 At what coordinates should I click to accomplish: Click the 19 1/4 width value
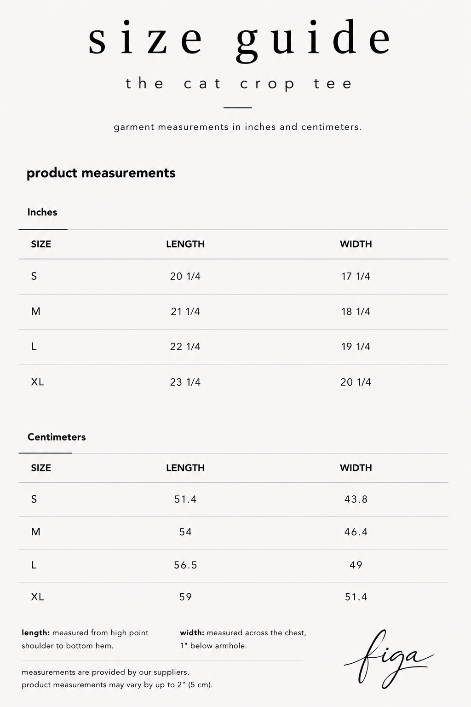click(356, 347)
